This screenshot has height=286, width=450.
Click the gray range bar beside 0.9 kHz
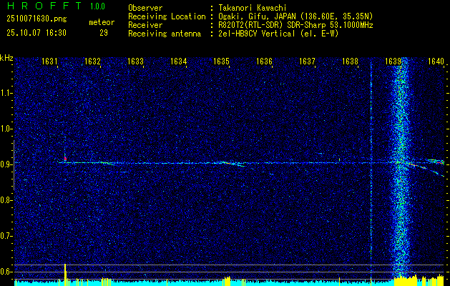point(14,165)
